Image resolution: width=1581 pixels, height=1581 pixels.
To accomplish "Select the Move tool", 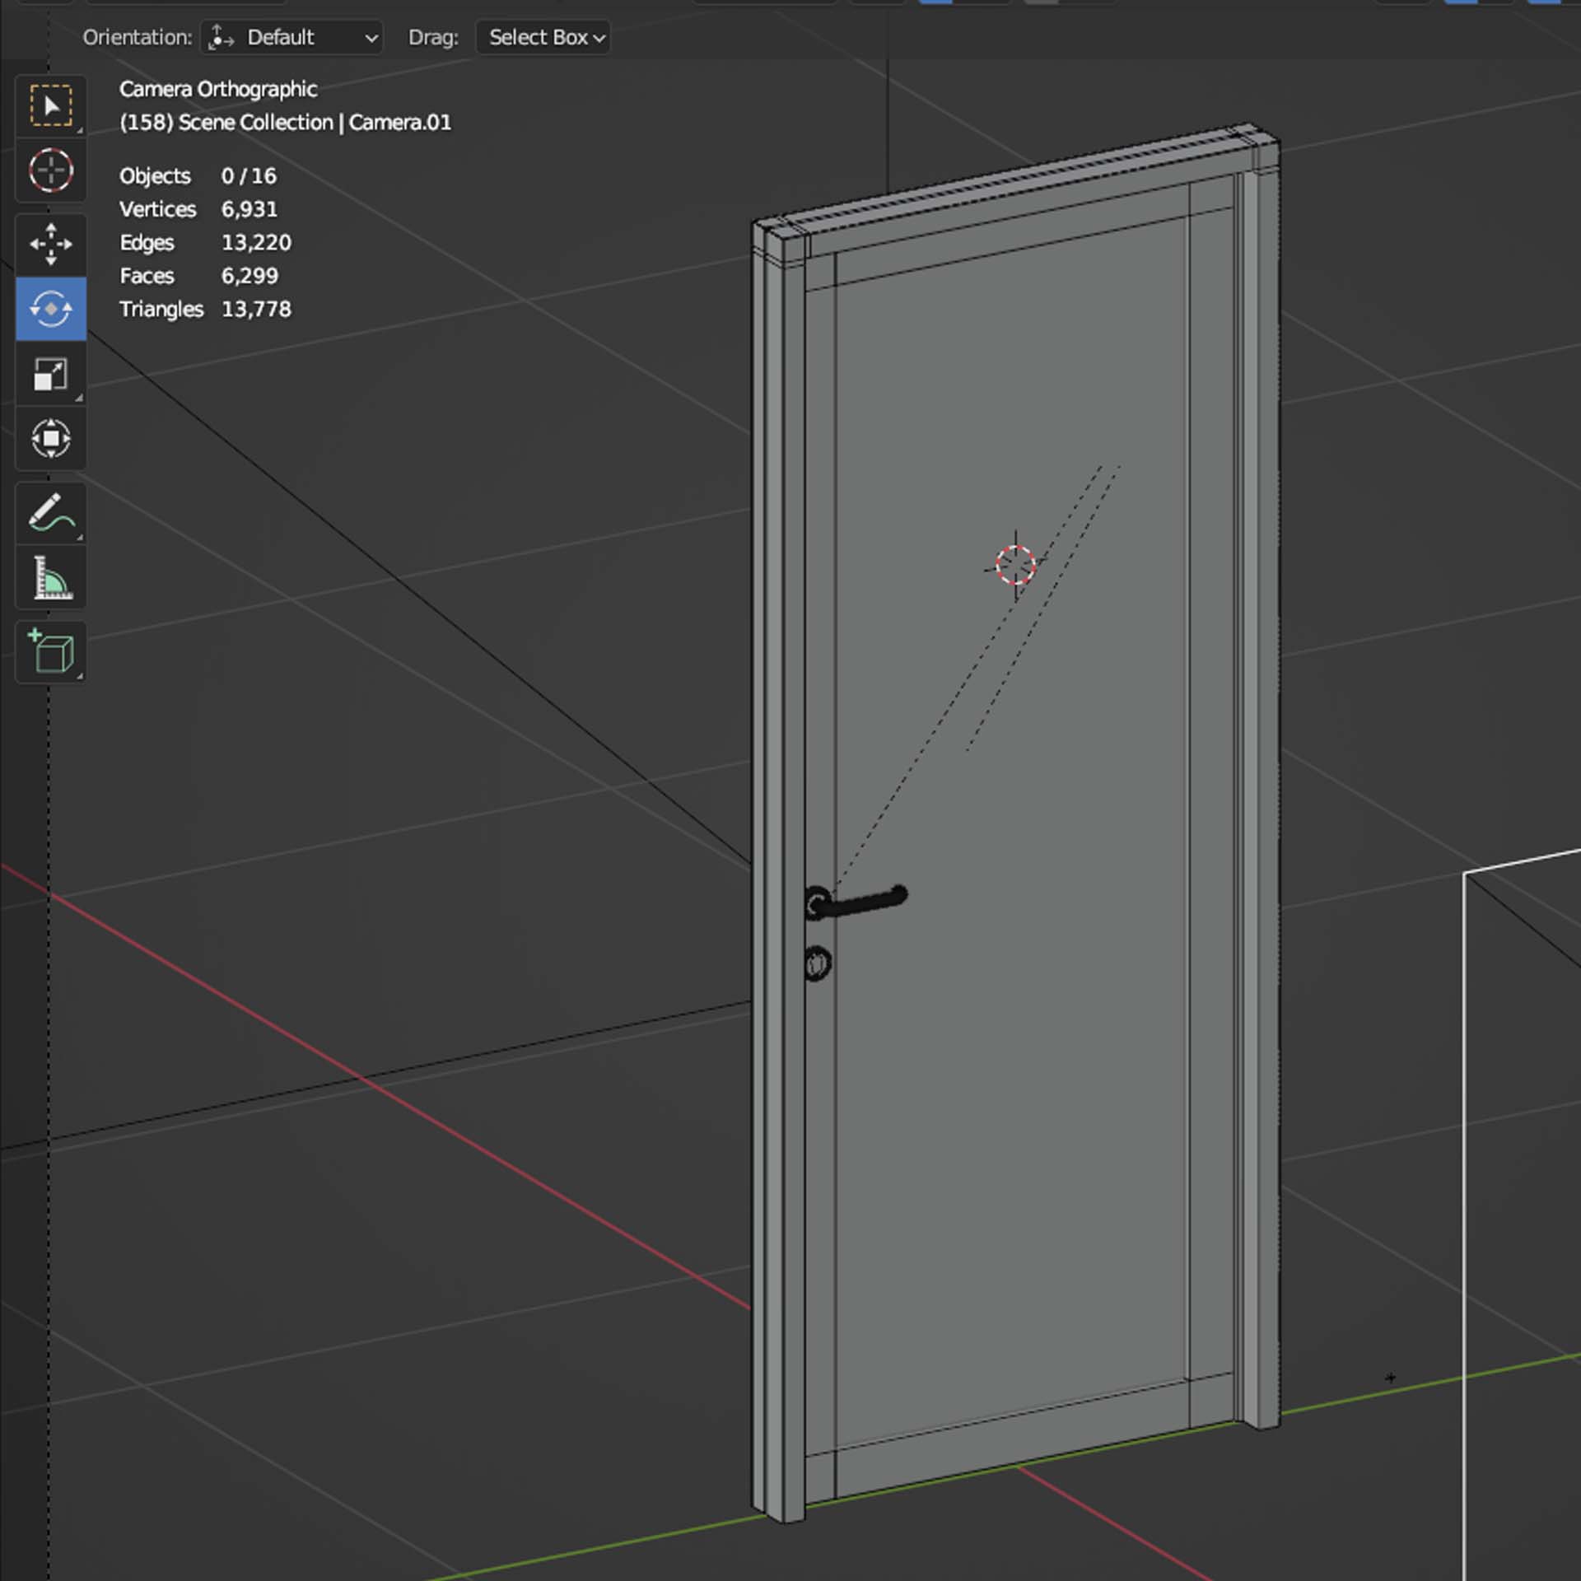I will [x=51, y=244].
